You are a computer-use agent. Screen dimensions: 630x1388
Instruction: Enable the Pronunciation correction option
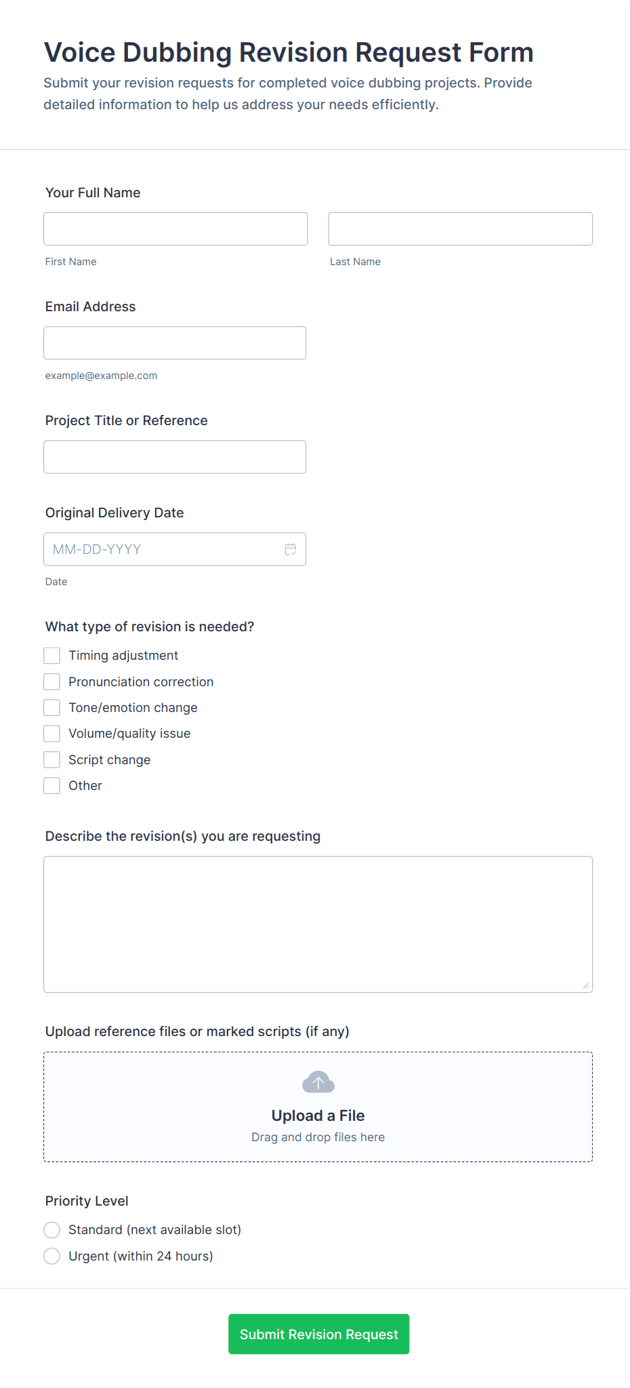pyautogui.click(x=52, y=681)
